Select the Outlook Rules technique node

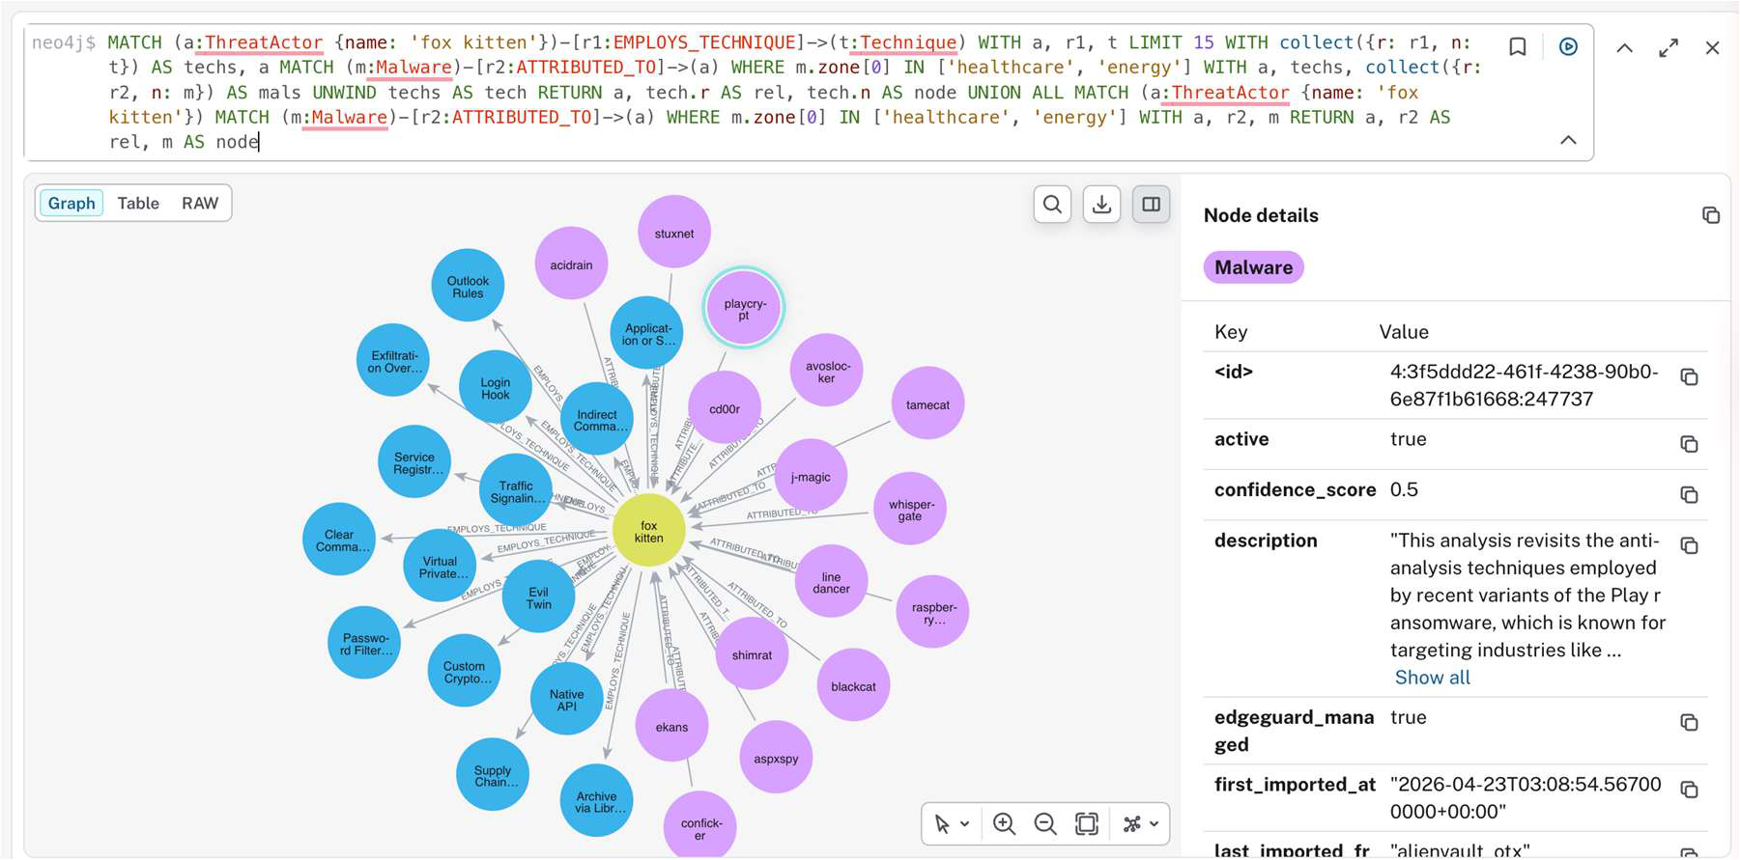coord(468,287)
